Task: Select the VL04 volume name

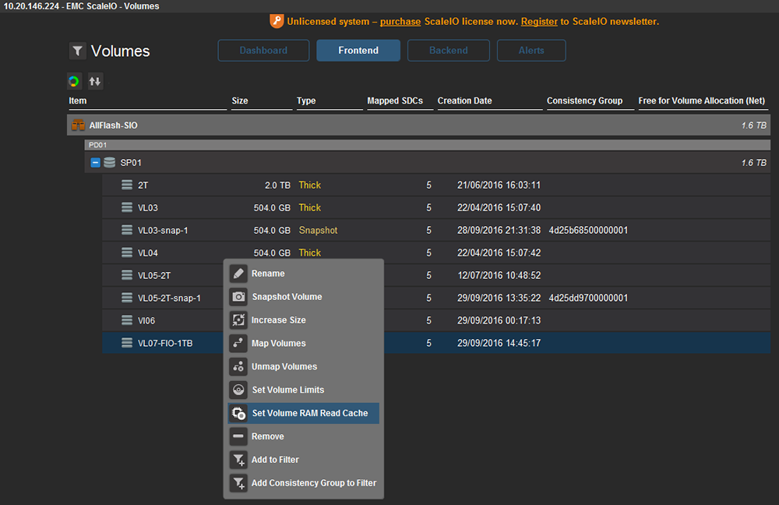Action: [x=147, y=253]
